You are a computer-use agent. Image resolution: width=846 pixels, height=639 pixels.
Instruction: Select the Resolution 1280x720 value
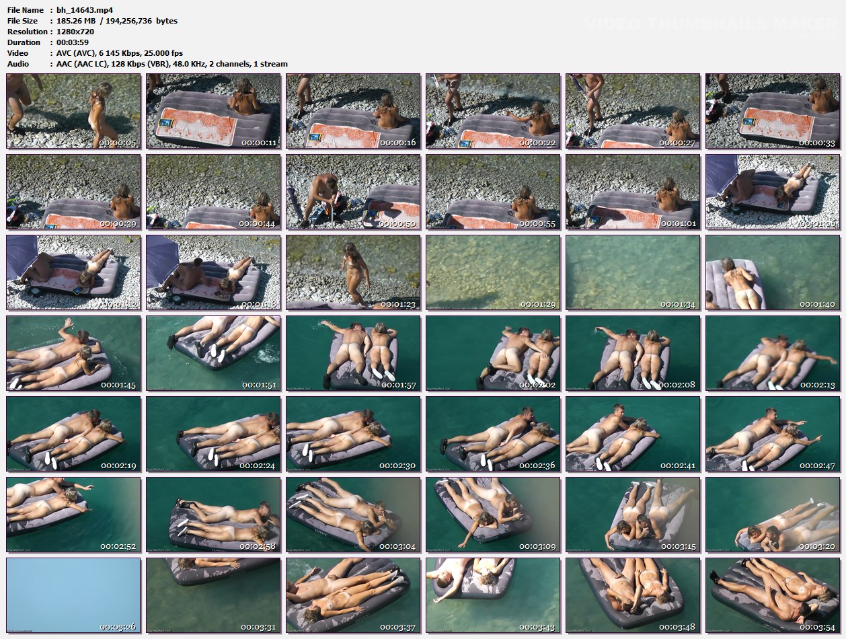click(x=75, y=32)
